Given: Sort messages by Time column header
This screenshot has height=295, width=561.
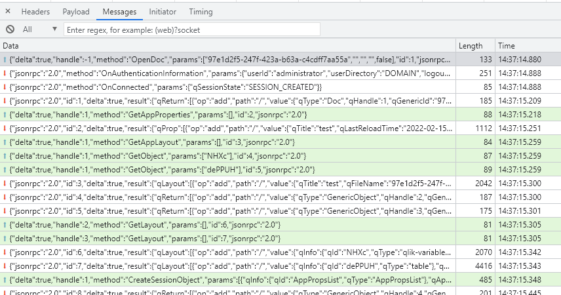Looking at the screenshot, I should (506, 46).
